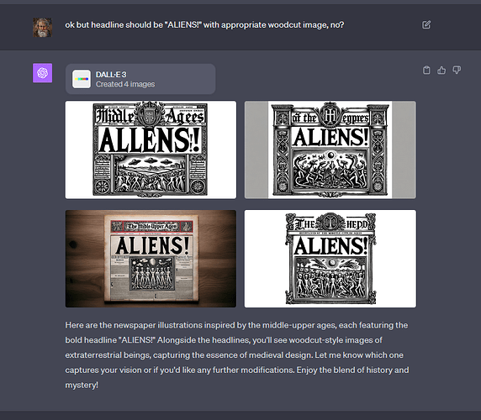Click the response line starting 'Here are the newspaper'
The height and width of the screenshot is (420, 481).
236,325
